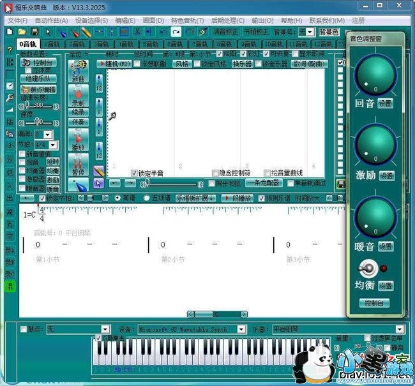
Task: Click the 鼓点编辑 drum edit icon button
Action: (40, 89)
